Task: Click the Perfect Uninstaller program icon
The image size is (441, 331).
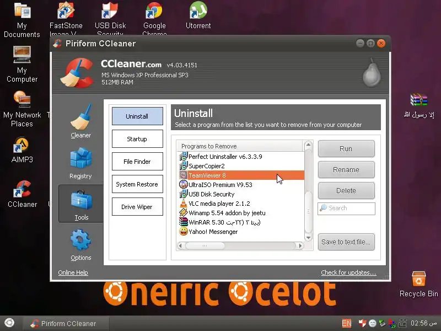Action: (x=184, y=157)
